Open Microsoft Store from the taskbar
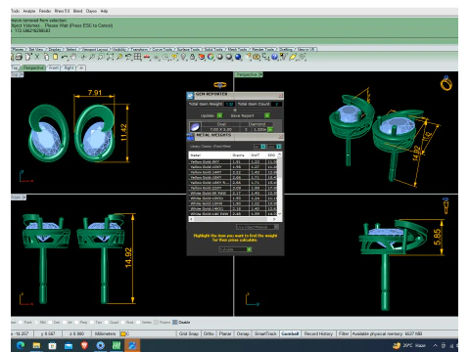 (52, 345)
